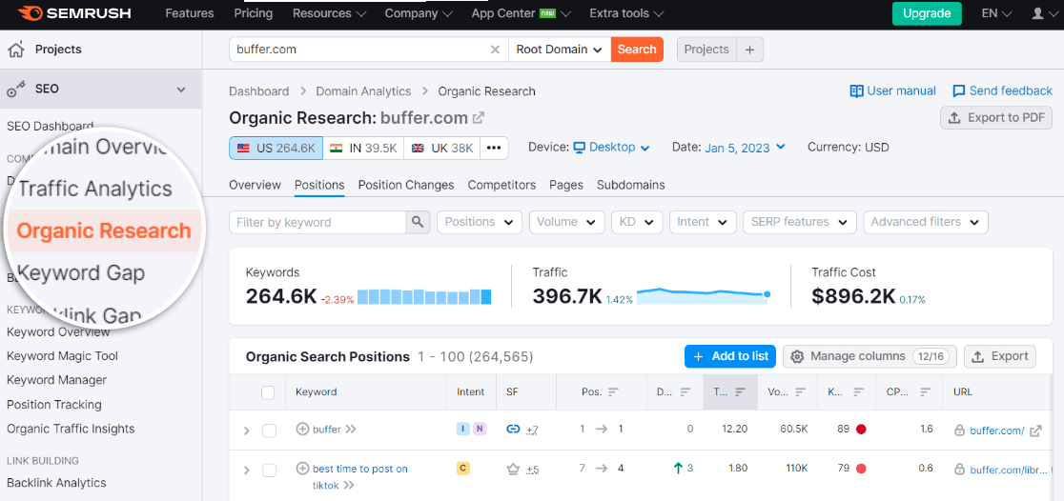Tick checkbox for best time to post row

click(270, 470)
